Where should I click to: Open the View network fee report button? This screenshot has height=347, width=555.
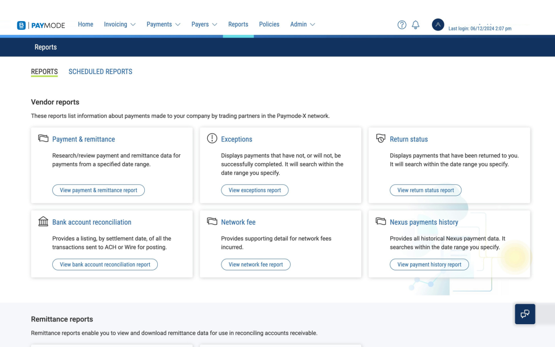256,264
